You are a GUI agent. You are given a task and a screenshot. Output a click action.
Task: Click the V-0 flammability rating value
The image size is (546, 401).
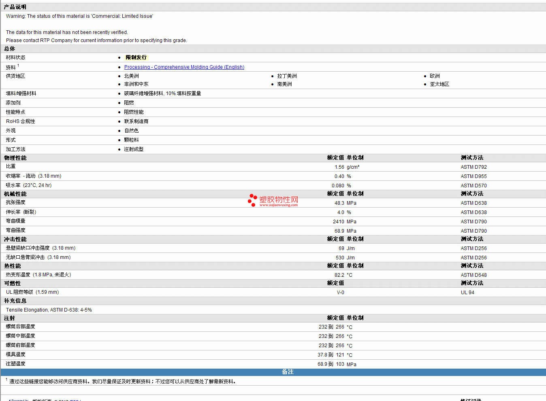pos(340,293)
